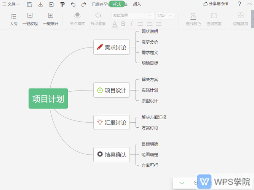Select the 方案可行 child node
This screenshot has width=254, height=190.
(x=150, y=165)
